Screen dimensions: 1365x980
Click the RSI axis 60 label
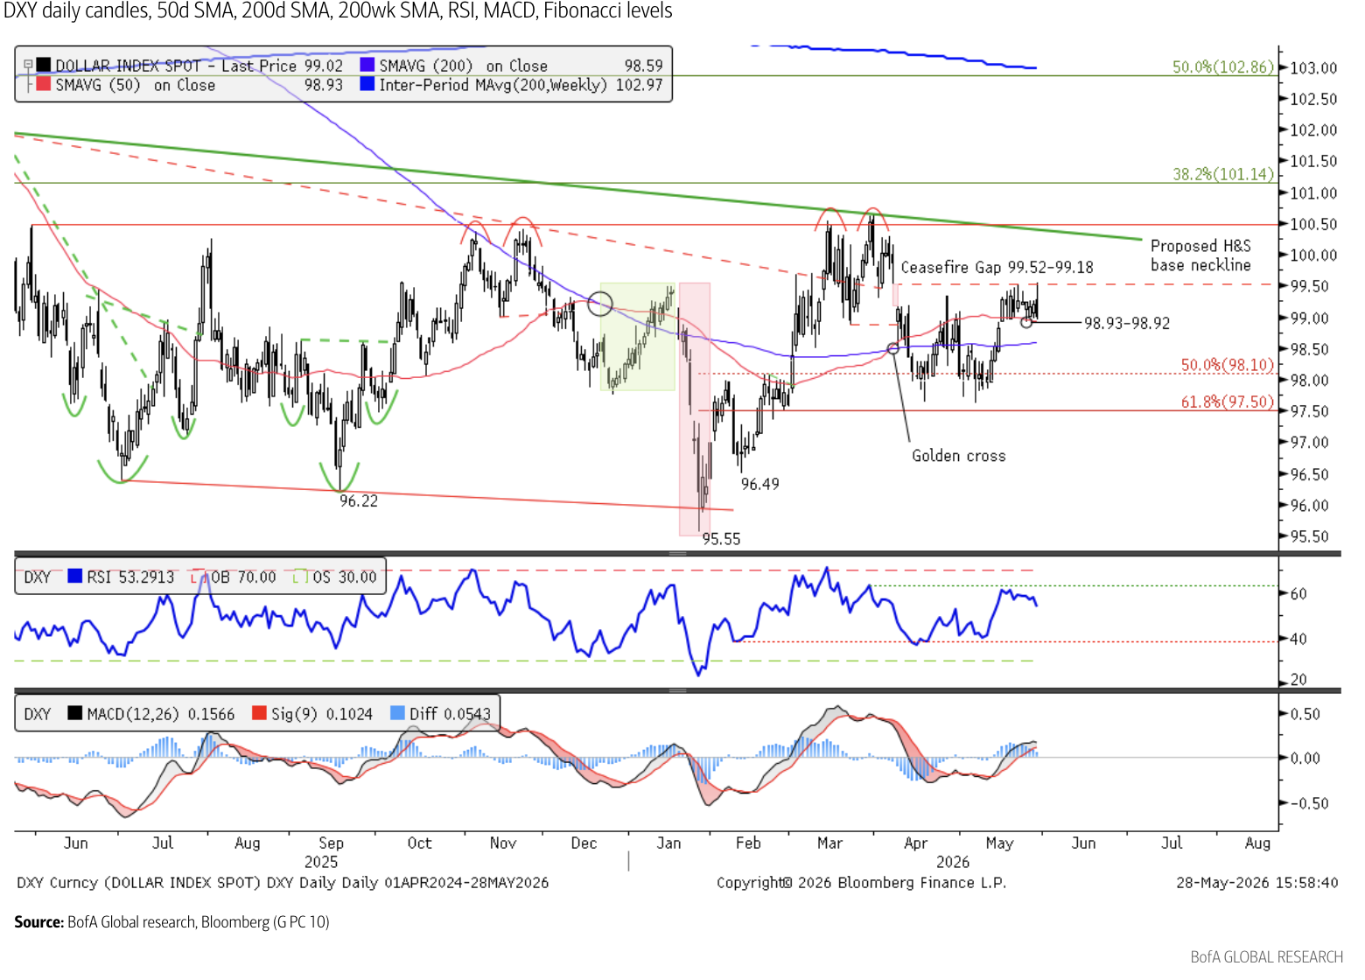[x=1298, y=594]
